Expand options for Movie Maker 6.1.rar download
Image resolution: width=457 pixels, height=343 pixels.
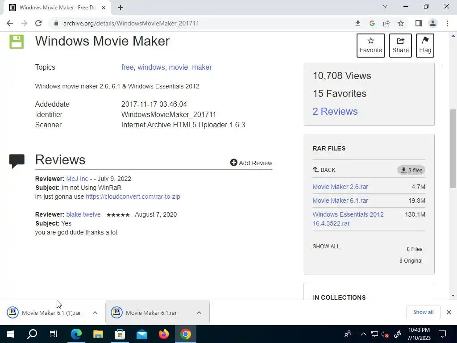[x=199, y=313]
